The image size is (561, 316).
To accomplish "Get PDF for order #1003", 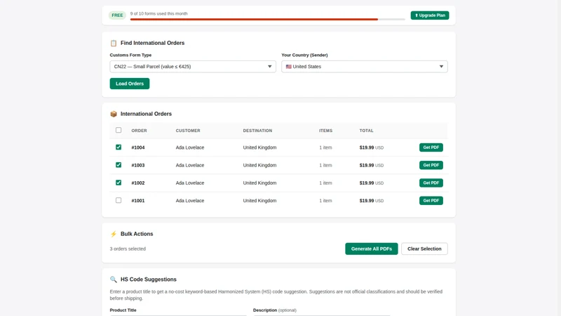I will [x=431, y=165].
